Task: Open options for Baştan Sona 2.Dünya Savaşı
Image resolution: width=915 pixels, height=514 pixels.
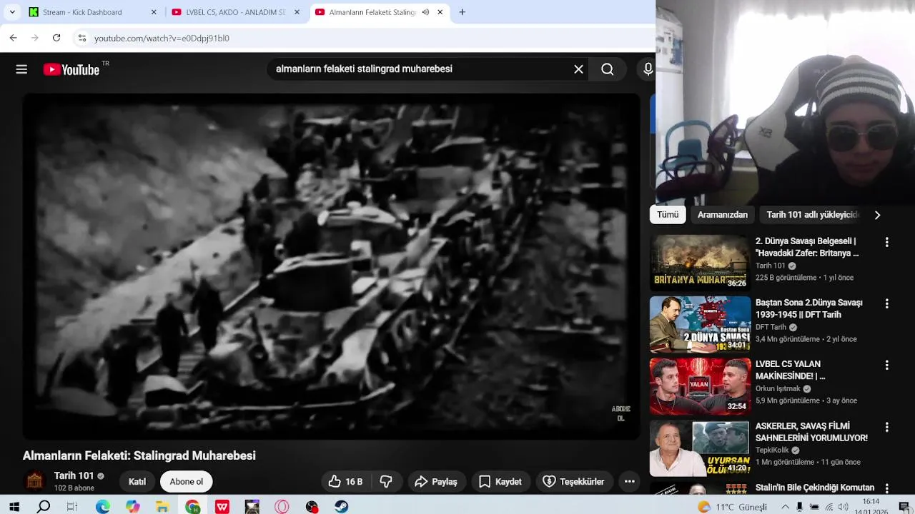Action: [x=886, y=304]
